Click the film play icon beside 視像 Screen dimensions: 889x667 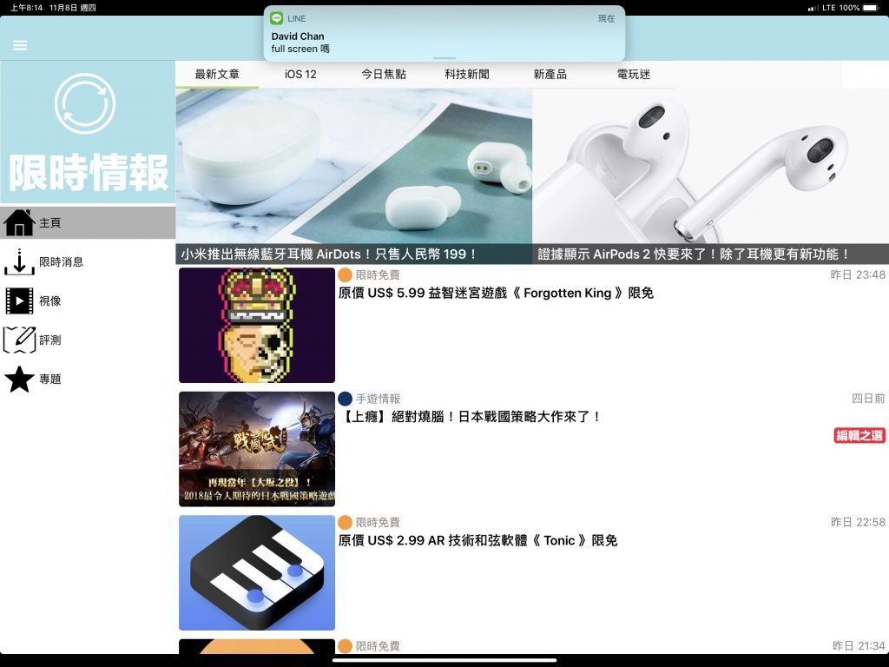pyautogui.click(x=19, y=300)
